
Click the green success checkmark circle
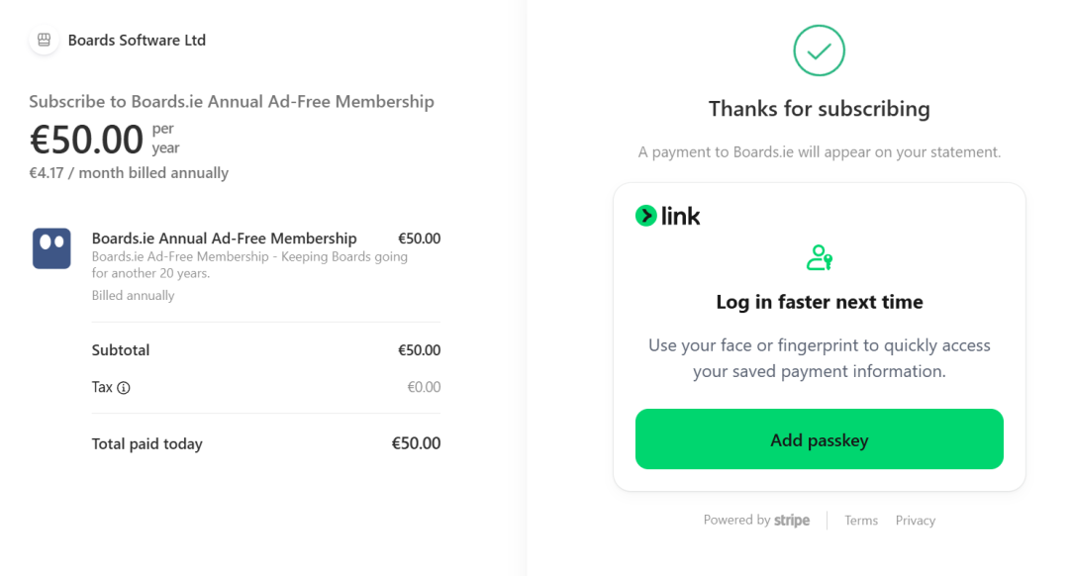[820, 50]
